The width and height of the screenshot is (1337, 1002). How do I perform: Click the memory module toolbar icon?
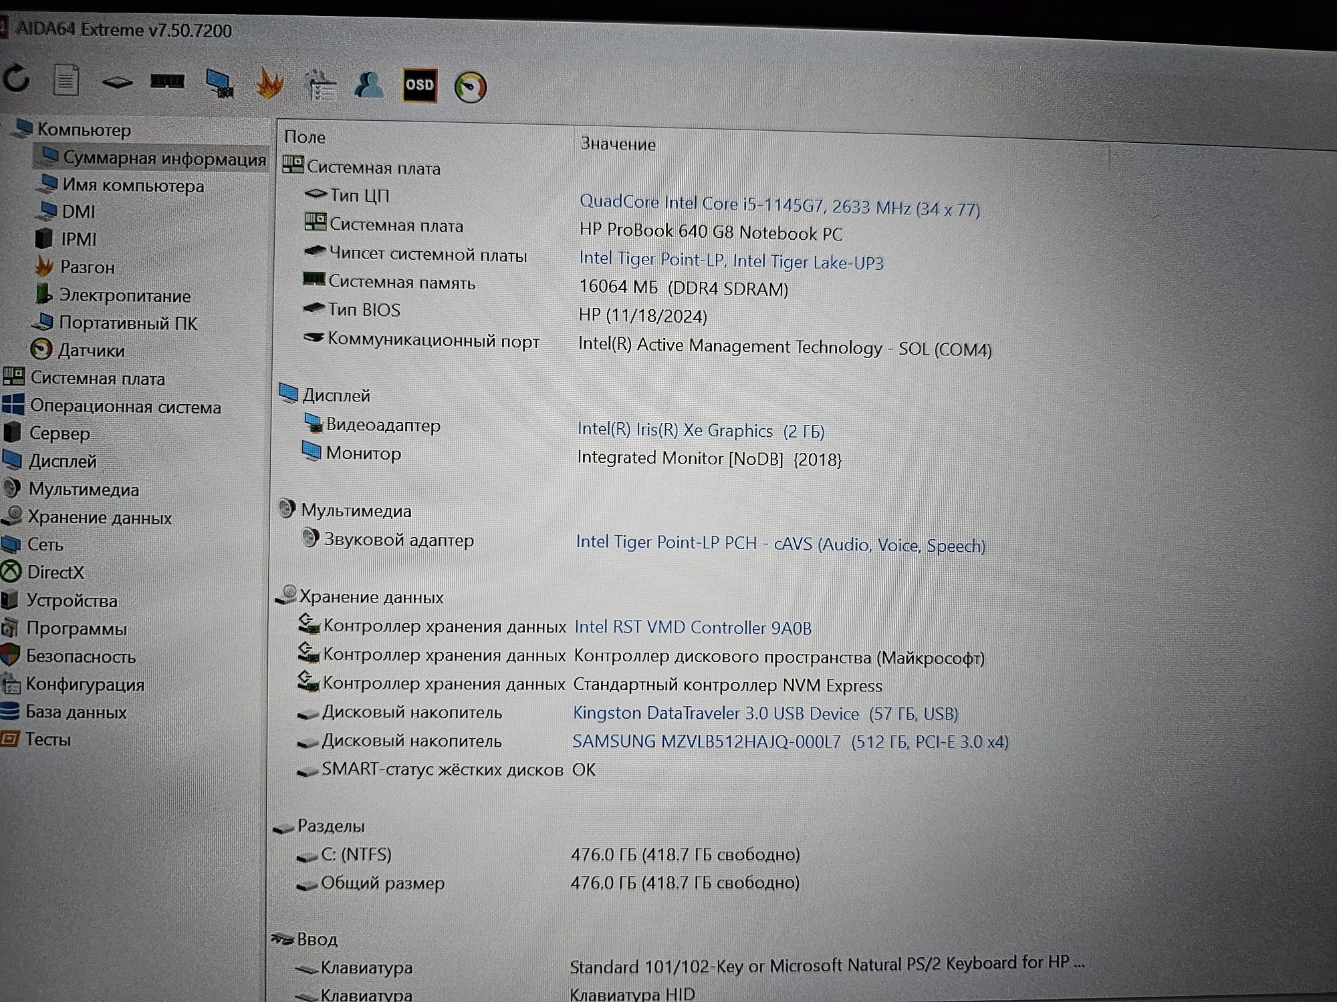click(167, 81)
